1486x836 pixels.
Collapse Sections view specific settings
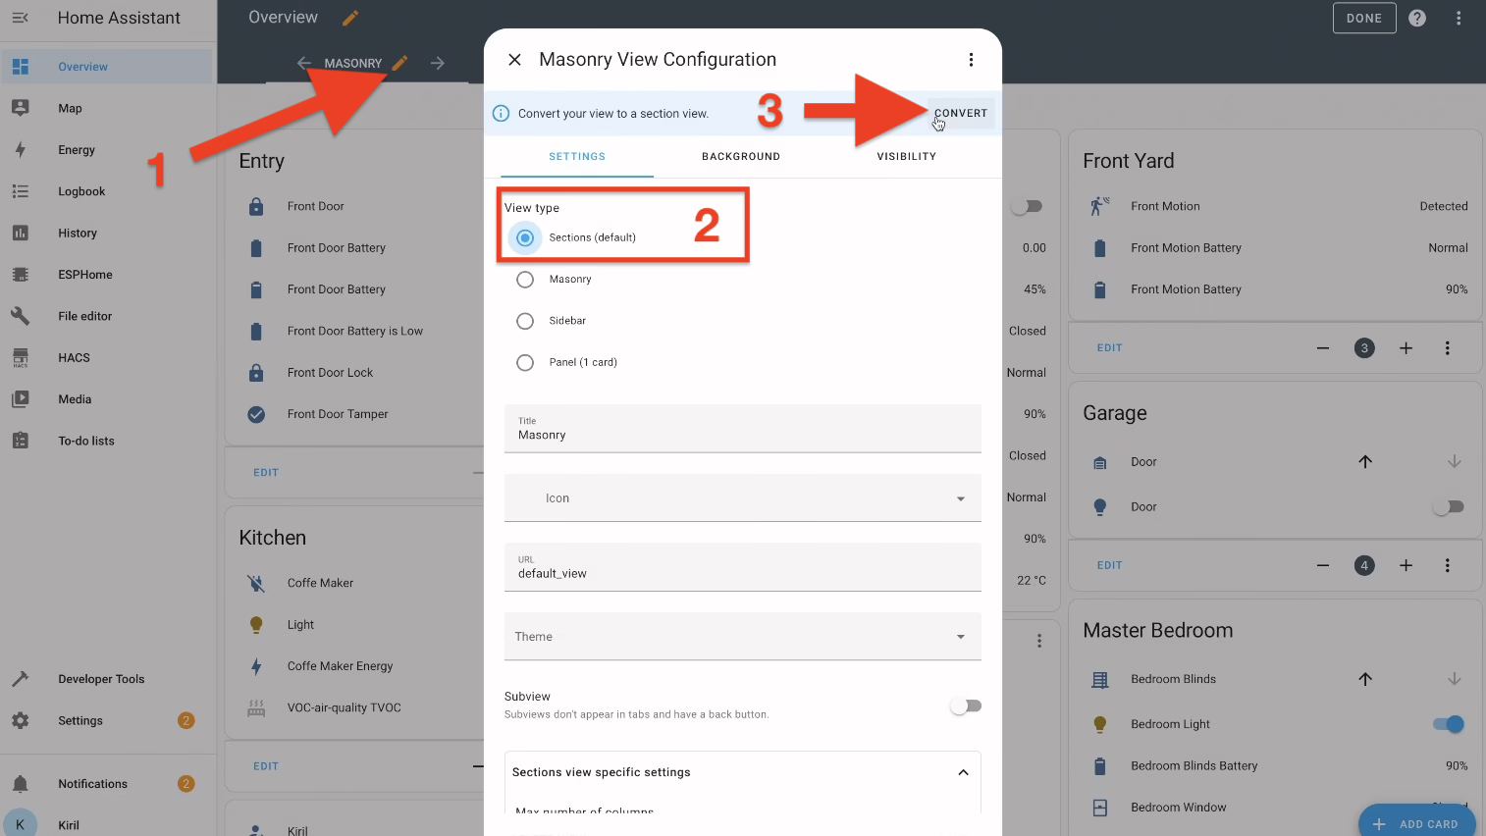coord(963,772)
